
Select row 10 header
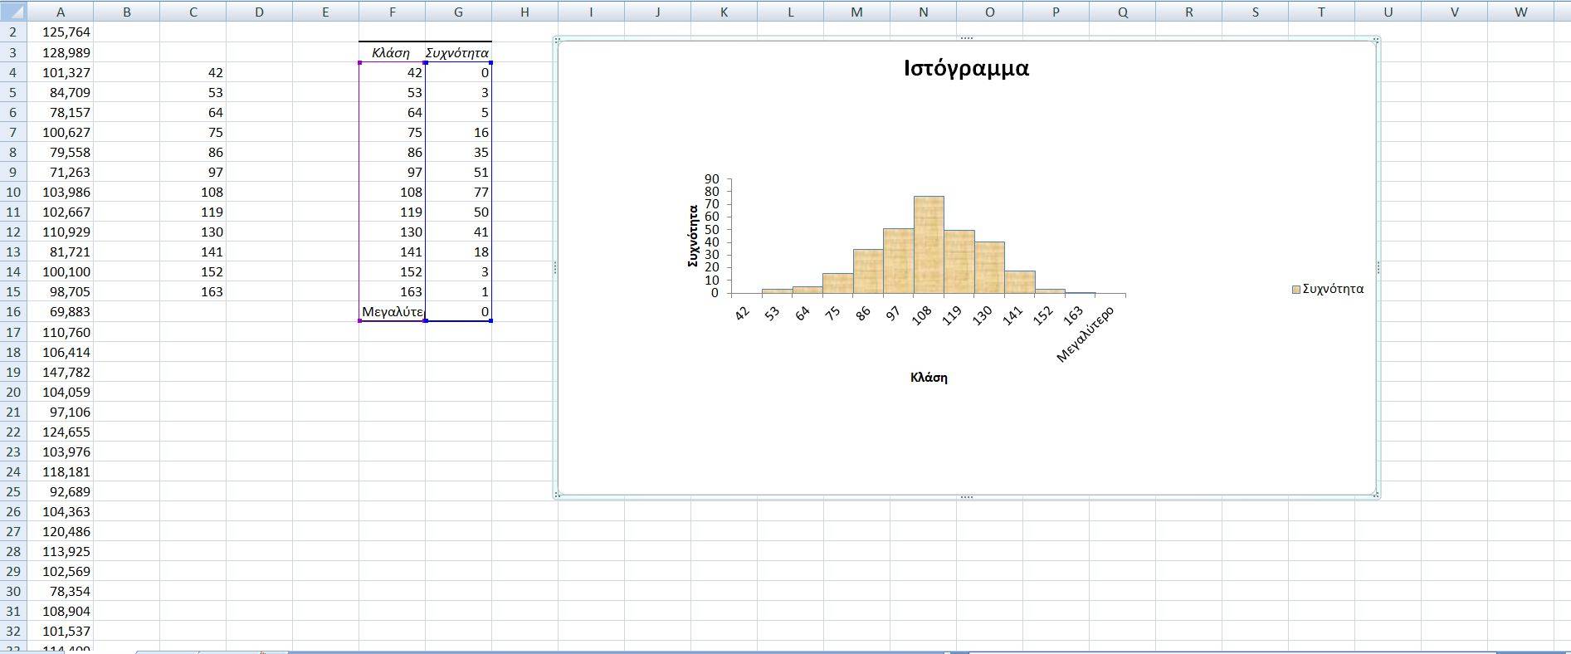click(x=13, y=192)
